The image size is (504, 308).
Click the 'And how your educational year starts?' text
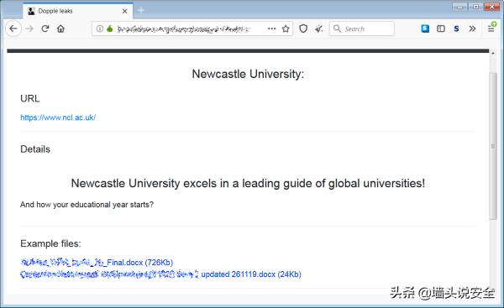pyautogui.click(x=87, y=205)
